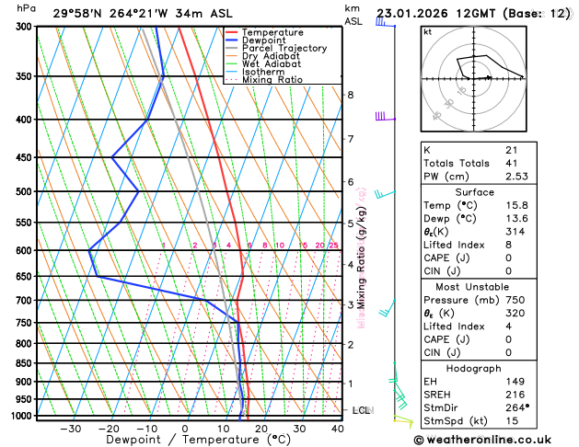The width and height of the screenshot is (579, 447).
Task: Click the cyan wind barb at 500 hPa
Action: 385,194
